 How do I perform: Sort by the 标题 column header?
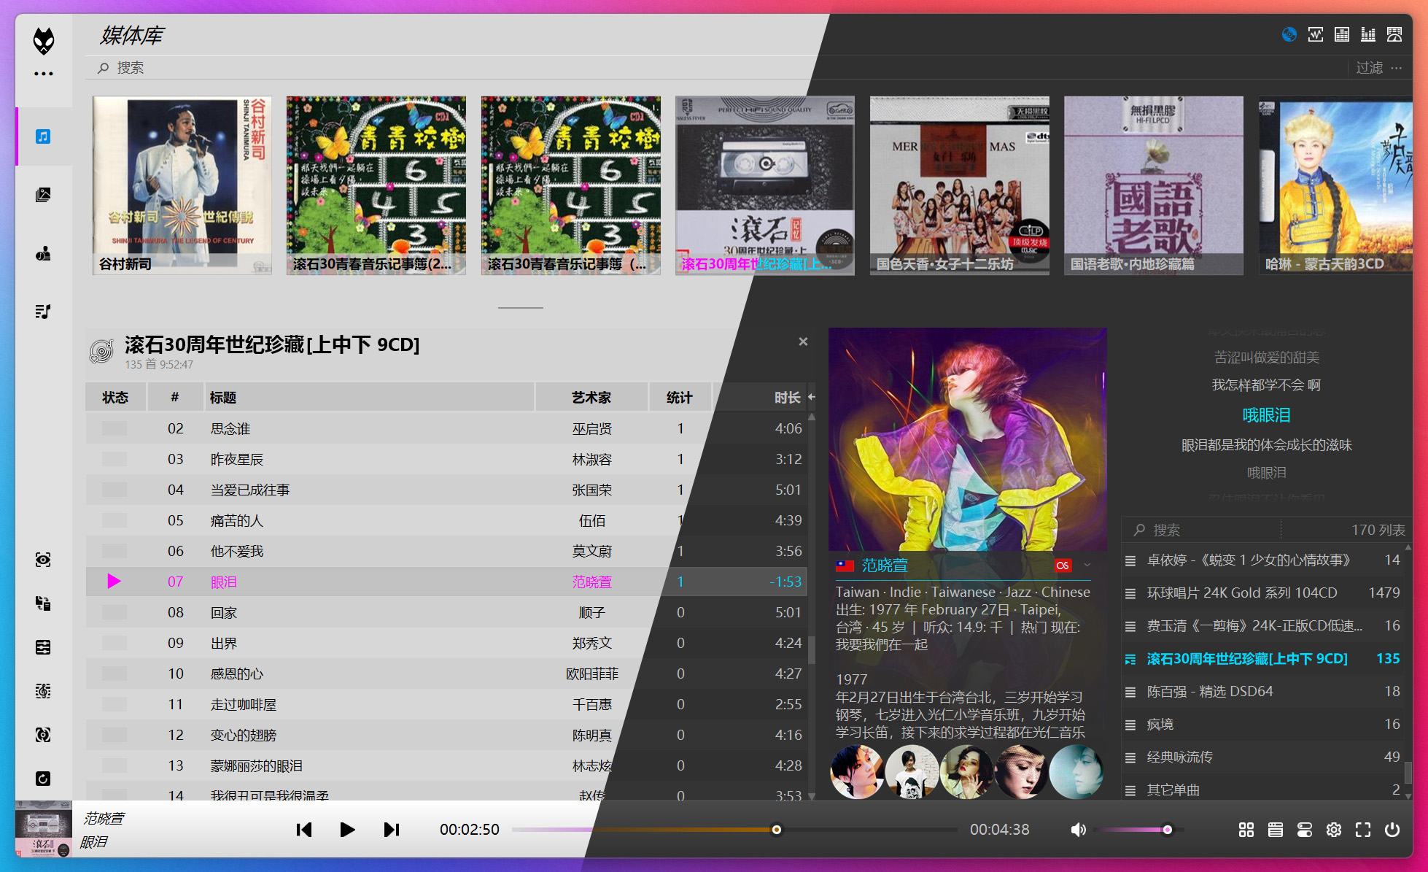369,398
